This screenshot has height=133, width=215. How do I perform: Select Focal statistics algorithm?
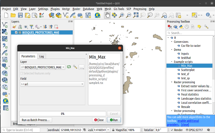coord(190,94)
